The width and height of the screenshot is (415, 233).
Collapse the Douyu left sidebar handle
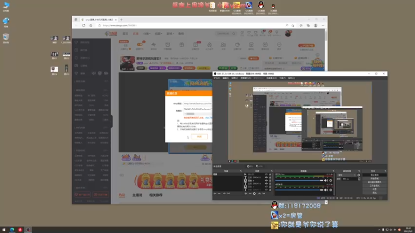click(112, 121)
